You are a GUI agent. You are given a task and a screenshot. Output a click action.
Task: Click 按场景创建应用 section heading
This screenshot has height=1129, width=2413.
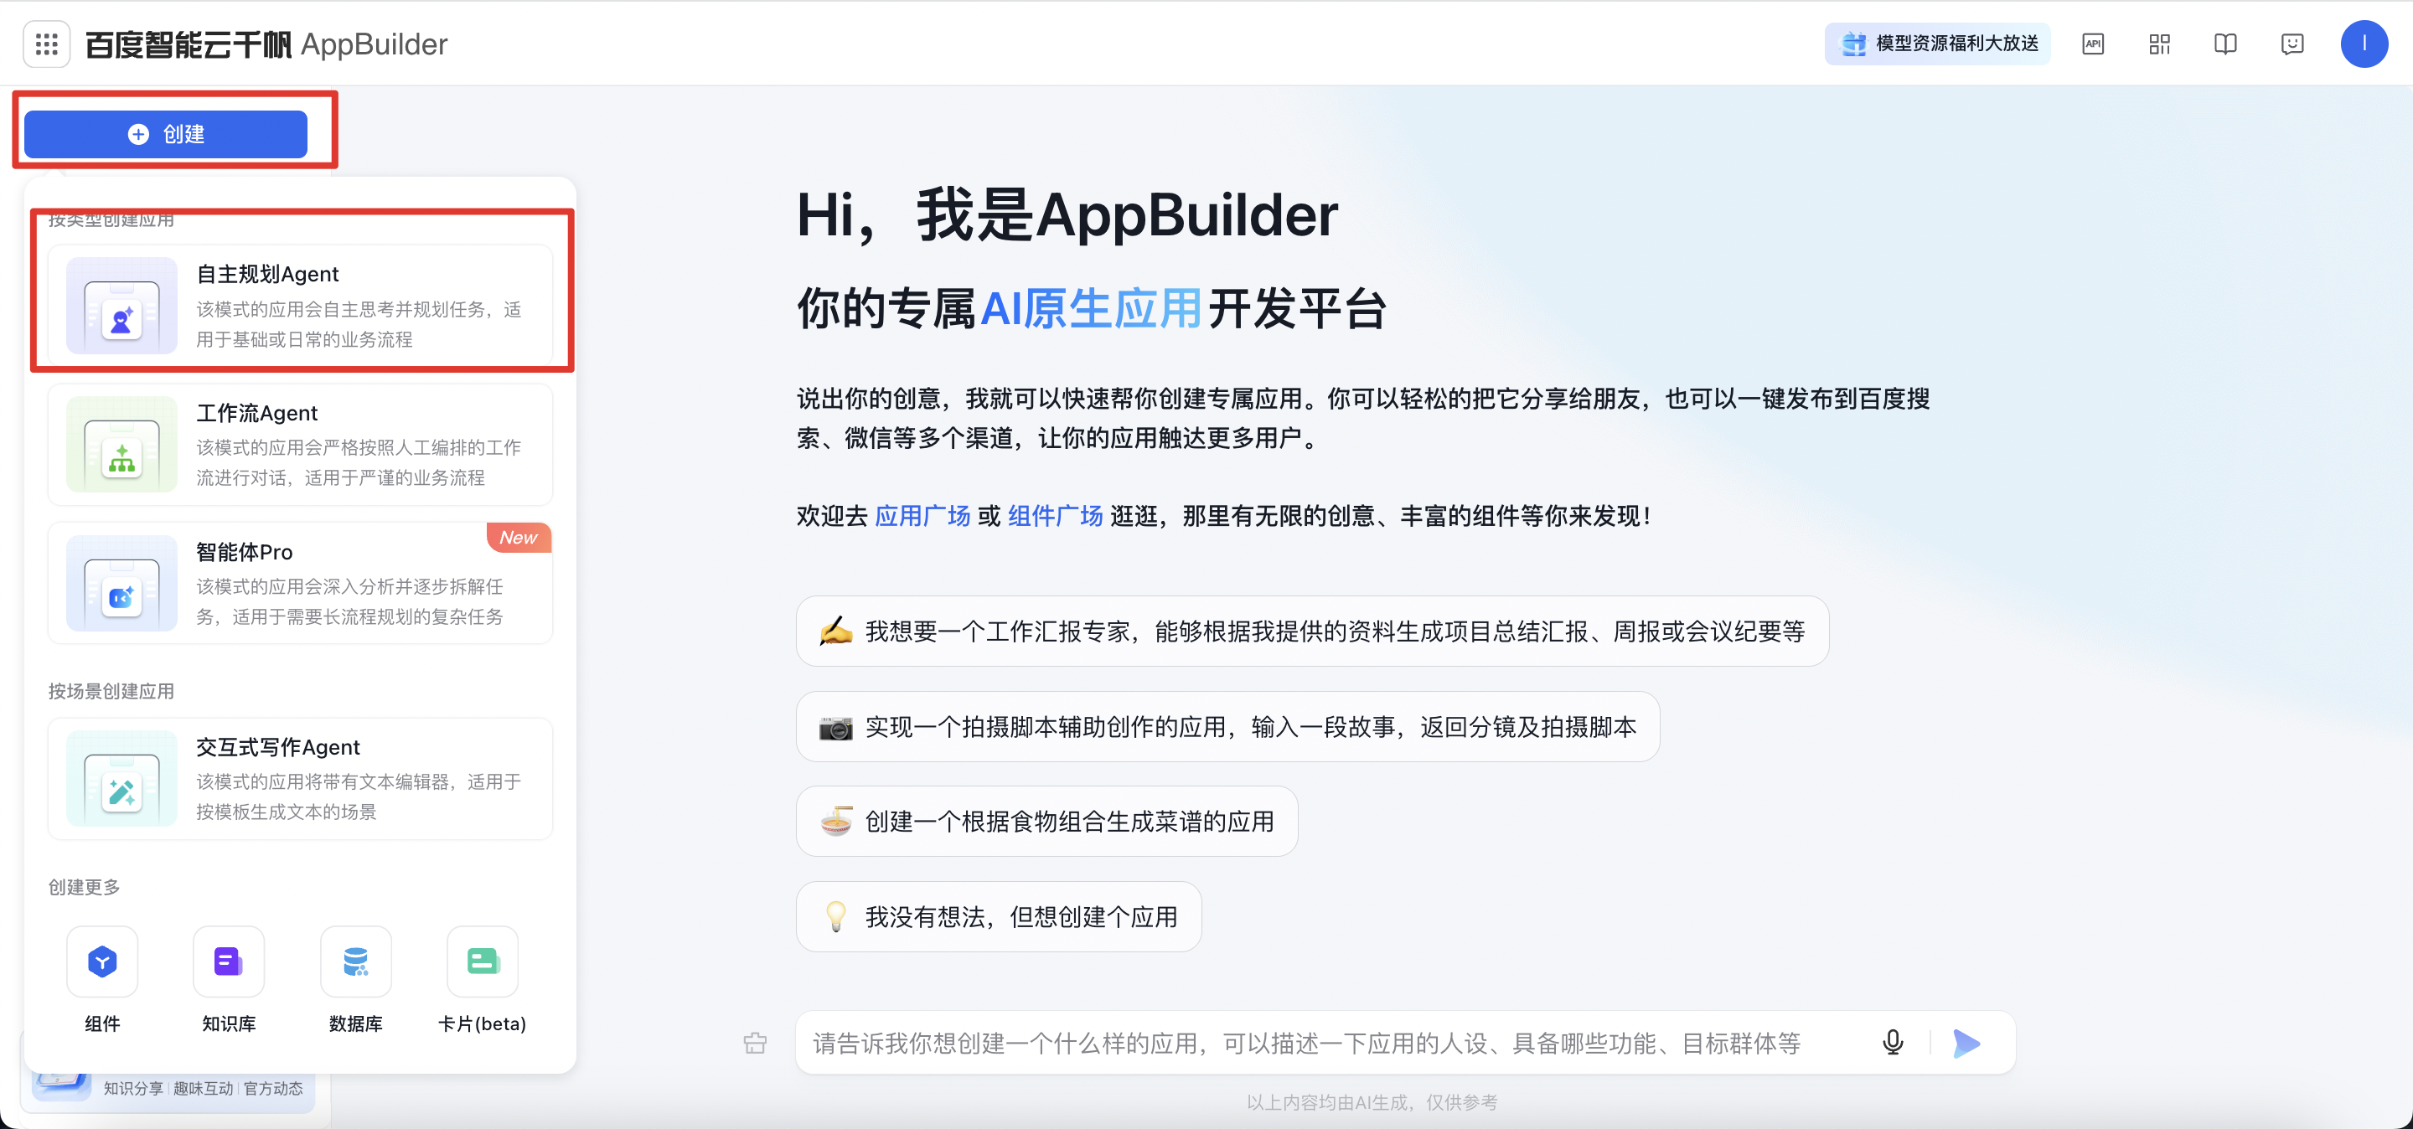tap(111, 691)
